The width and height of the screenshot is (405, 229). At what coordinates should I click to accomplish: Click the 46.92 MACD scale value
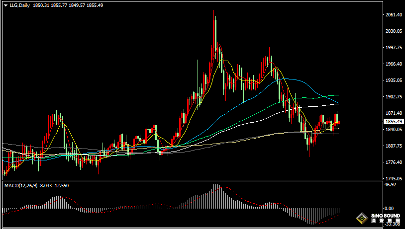click(x=390, y=185)
